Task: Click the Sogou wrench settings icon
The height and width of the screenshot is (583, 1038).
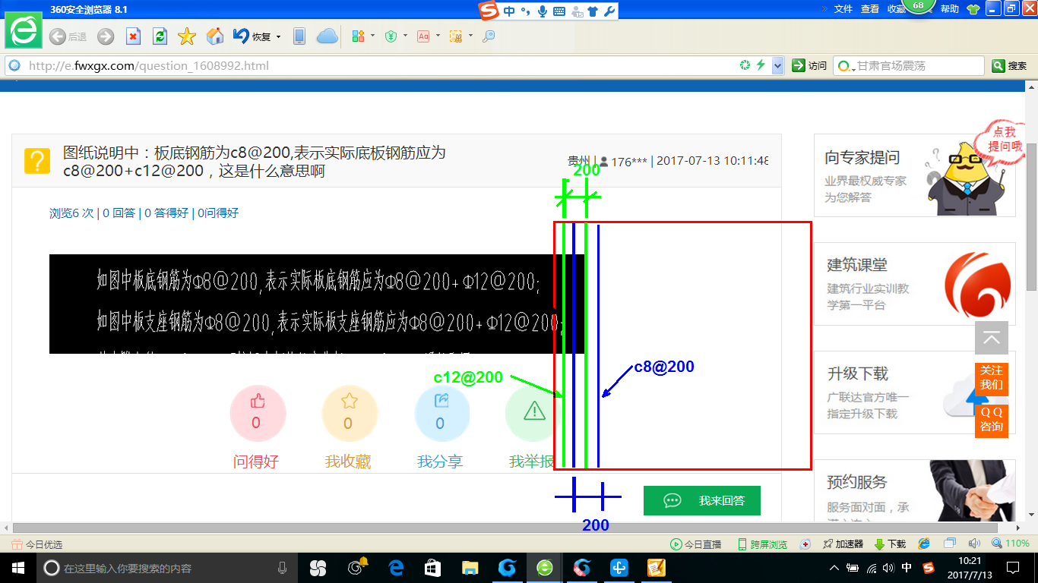Action: (x=609, y=11)
